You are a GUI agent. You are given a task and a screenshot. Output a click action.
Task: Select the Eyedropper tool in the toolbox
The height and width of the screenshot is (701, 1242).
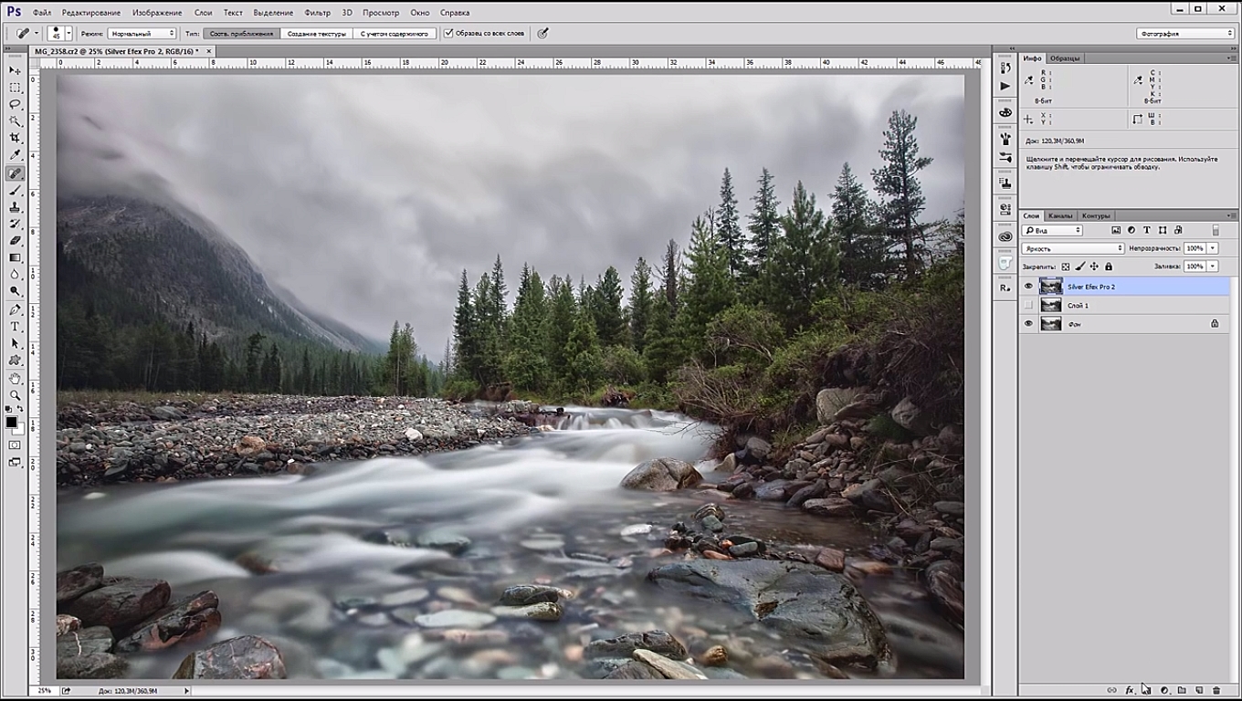15,156
